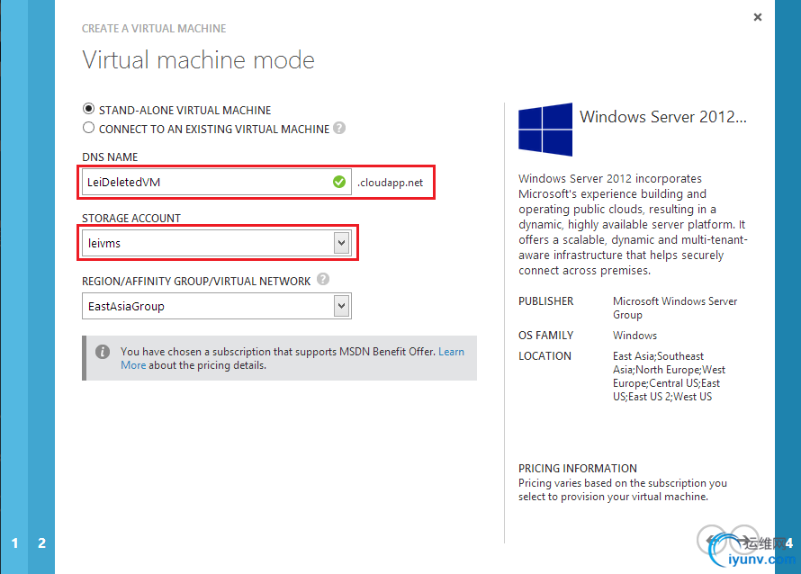
Task: Open help for Region/Affinity Group/Virtual Network
Action: point(323,279)
